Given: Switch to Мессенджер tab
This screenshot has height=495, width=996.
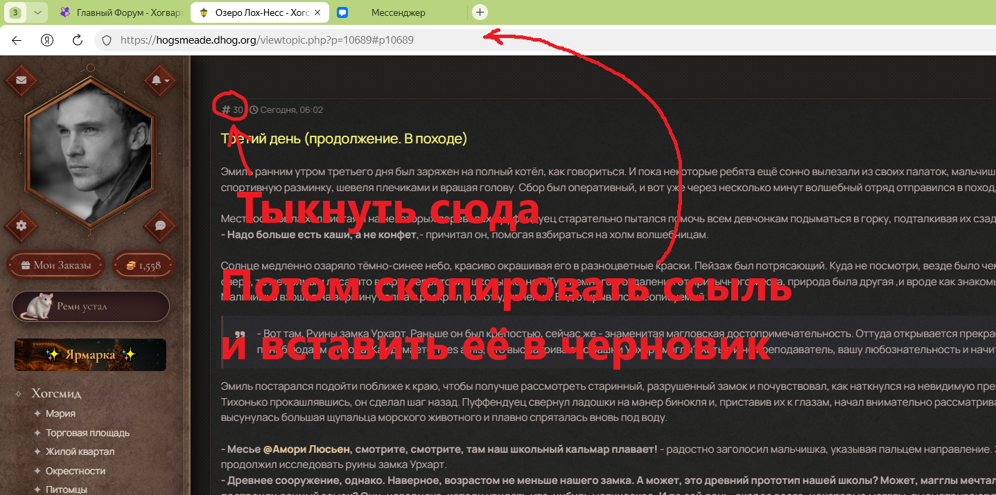Looking at the screenshot, I should (398, 12).
